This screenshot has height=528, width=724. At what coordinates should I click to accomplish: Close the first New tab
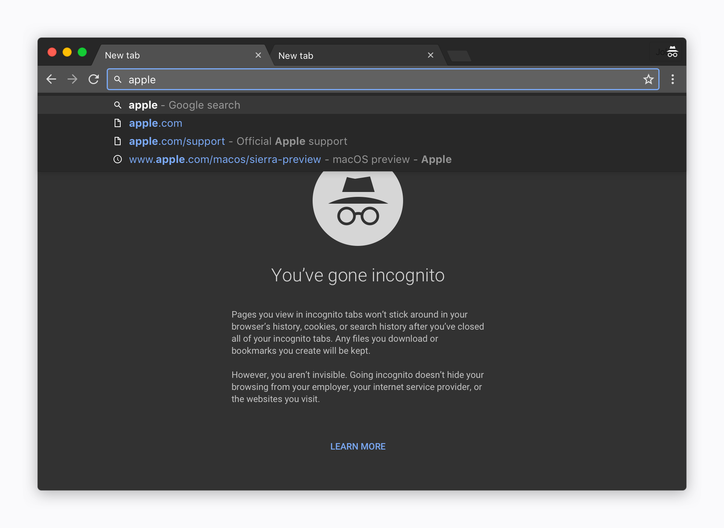tap(258, 55)
